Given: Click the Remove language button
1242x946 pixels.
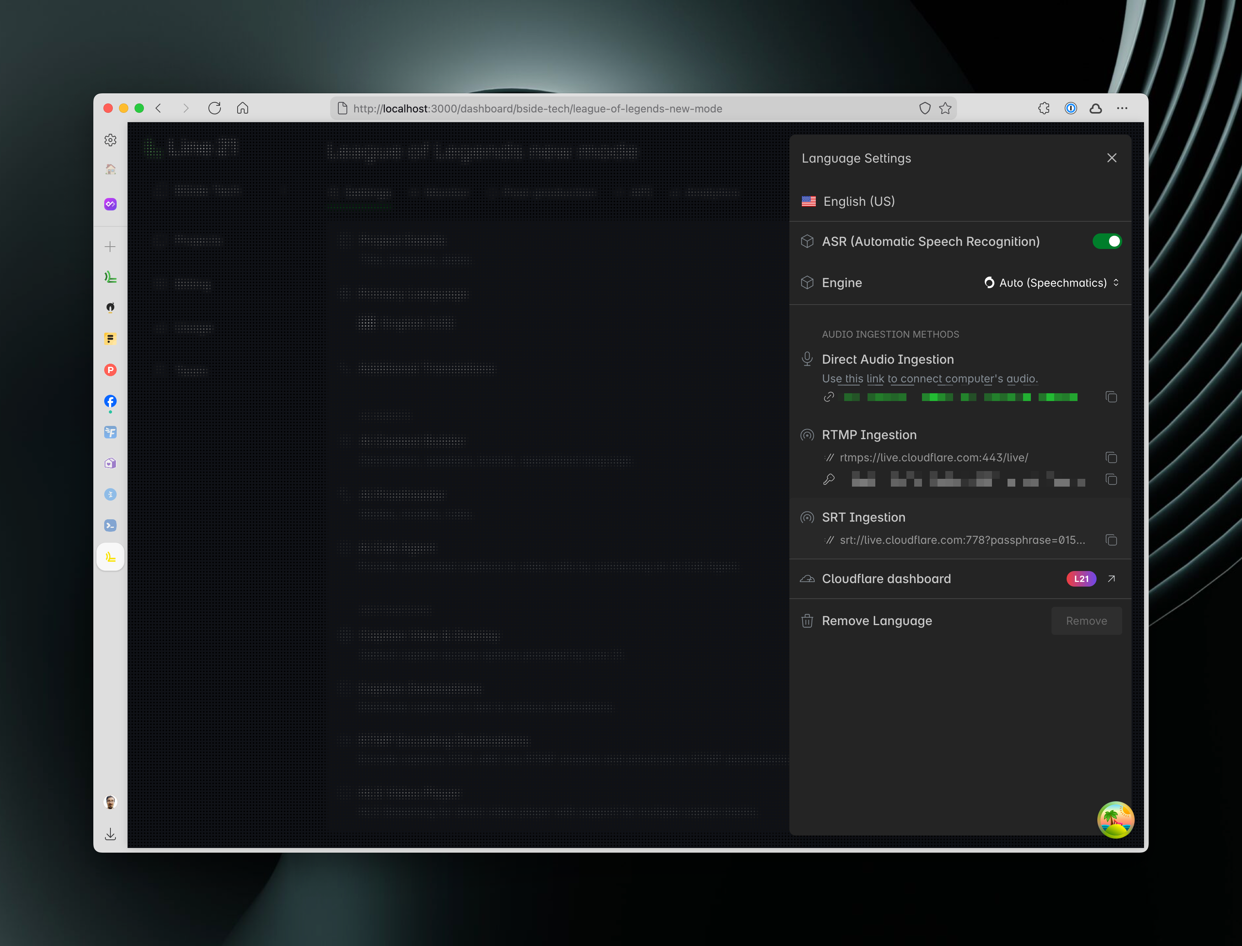Looking at the screenshot, I should (x=1086, y=620).
